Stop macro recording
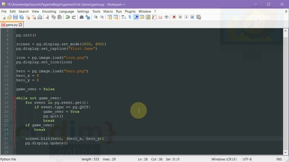The width and height of the screenshot is (289, 162). tap(180, 17)
